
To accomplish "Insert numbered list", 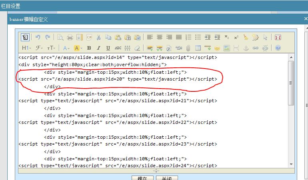I will (188, 37).
